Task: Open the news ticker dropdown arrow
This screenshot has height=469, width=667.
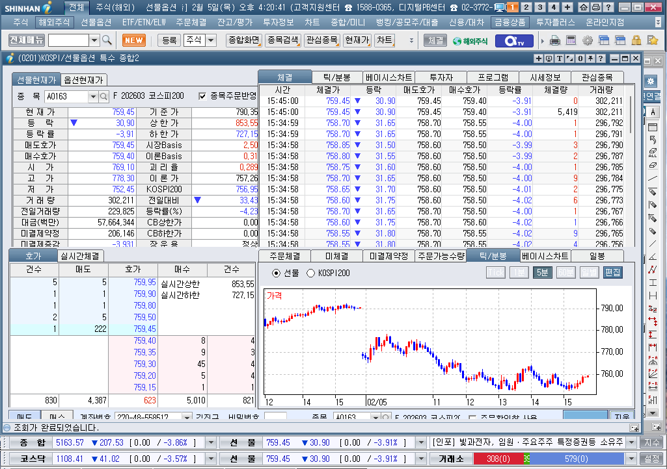Action: point(632,442)
